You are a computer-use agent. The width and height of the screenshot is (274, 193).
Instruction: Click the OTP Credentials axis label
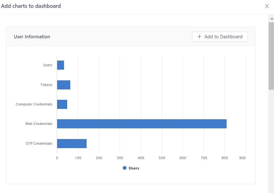39,143
